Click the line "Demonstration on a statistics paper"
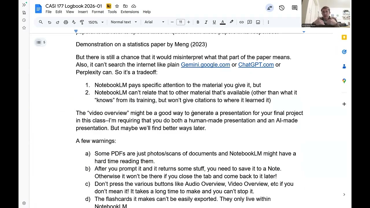This screenshot has height=208, width=370. [x=141, y=44]
